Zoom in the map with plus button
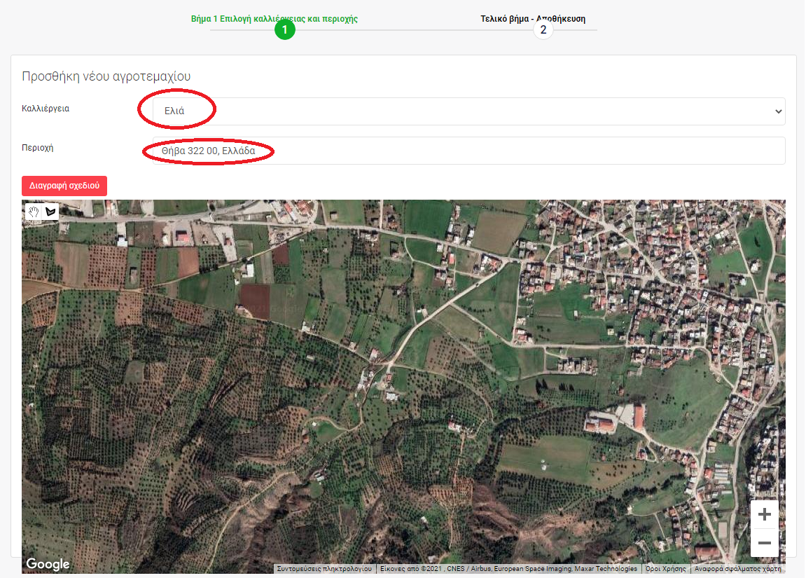Viewport: 806px width, 578px height. point(764,515)
